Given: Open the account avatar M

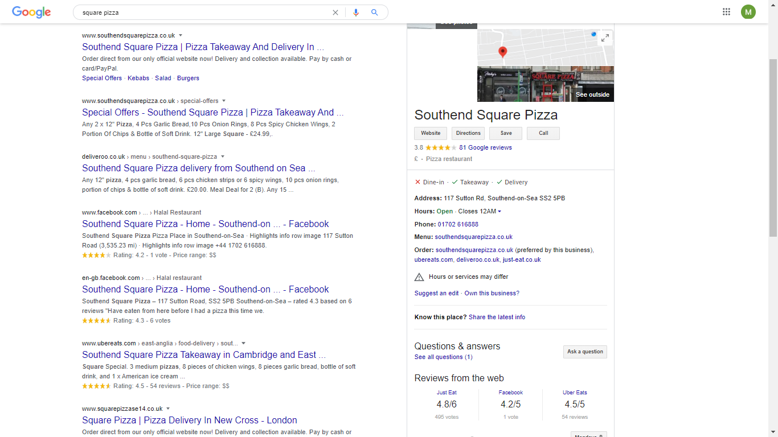Looking at the screenshot, I should (748, 12).
